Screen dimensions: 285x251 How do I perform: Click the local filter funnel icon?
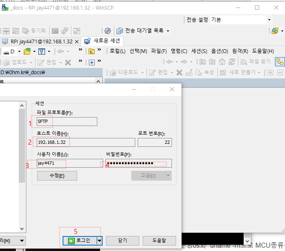pyautogui.click(x=42, y=52)
